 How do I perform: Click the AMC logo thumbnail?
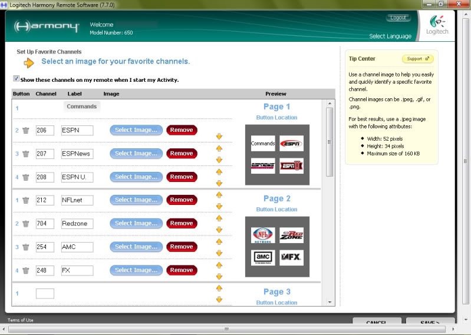coord(263,257)
